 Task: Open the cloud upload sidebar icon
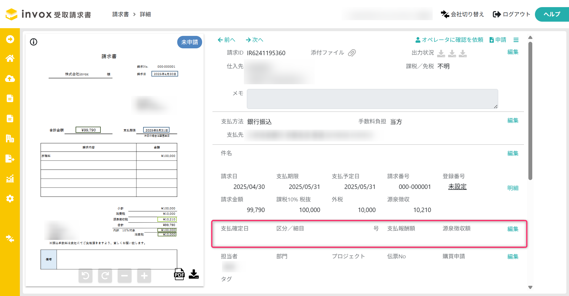[x=10, y=79]
